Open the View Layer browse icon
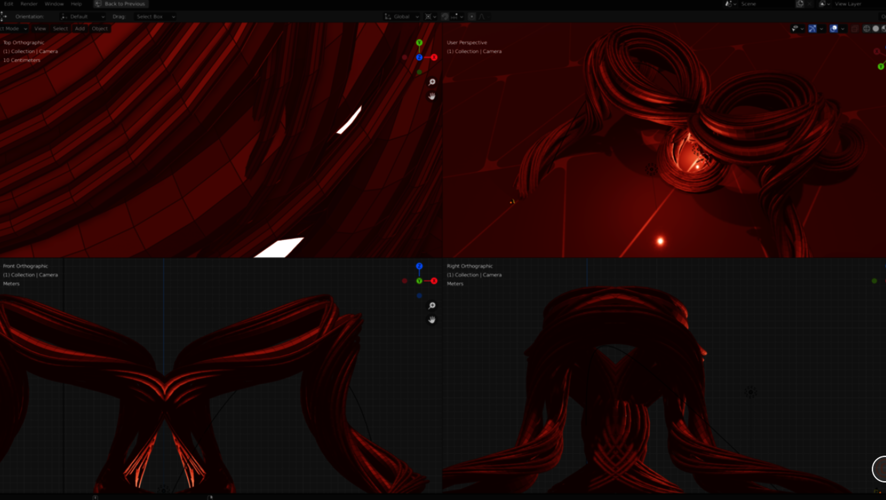Viewport: 886px width, 500px height. [824, 4]
